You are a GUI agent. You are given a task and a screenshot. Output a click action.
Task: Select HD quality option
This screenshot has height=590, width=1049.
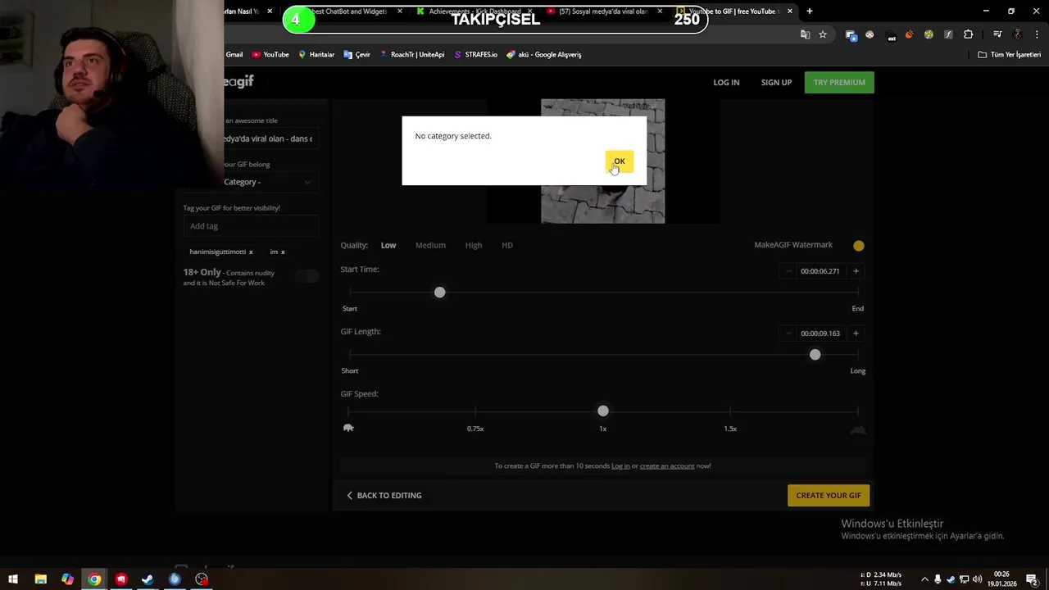[x=507, y=245]
